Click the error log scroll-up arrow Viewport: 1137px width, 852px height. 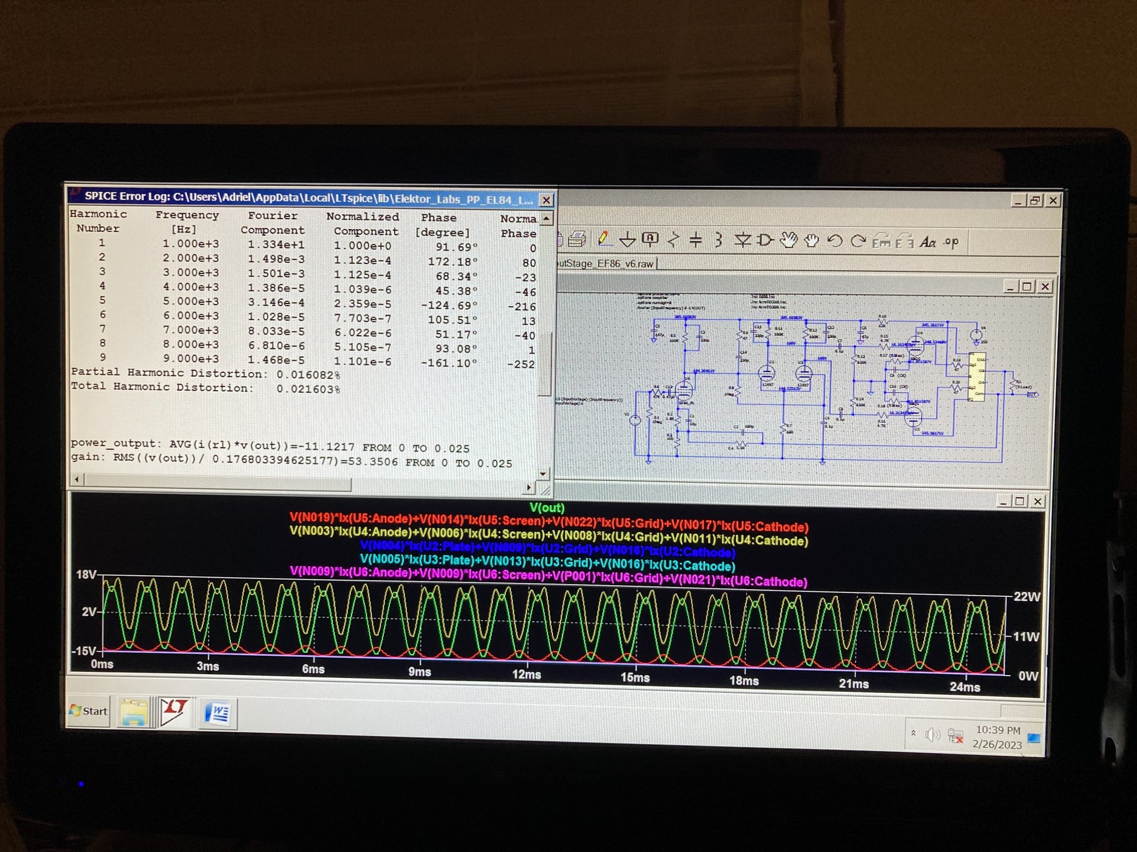546,219
